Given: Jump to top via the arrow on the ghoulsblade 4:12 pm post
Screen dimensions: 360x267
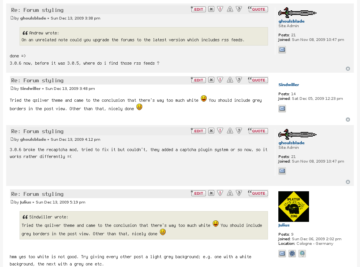Looking at the screenshot, I should tap(348, 182).
